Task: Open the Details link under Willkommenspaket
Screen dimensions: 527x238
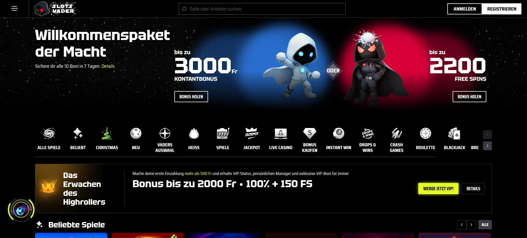Action: pyautogui.click(x=108, y=66)
